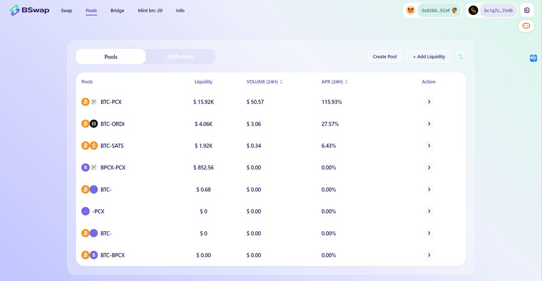Expand the BTC-ORDI pool action arrow
The width and height of the screenshot is (542, 281).
tap(429, 124)
